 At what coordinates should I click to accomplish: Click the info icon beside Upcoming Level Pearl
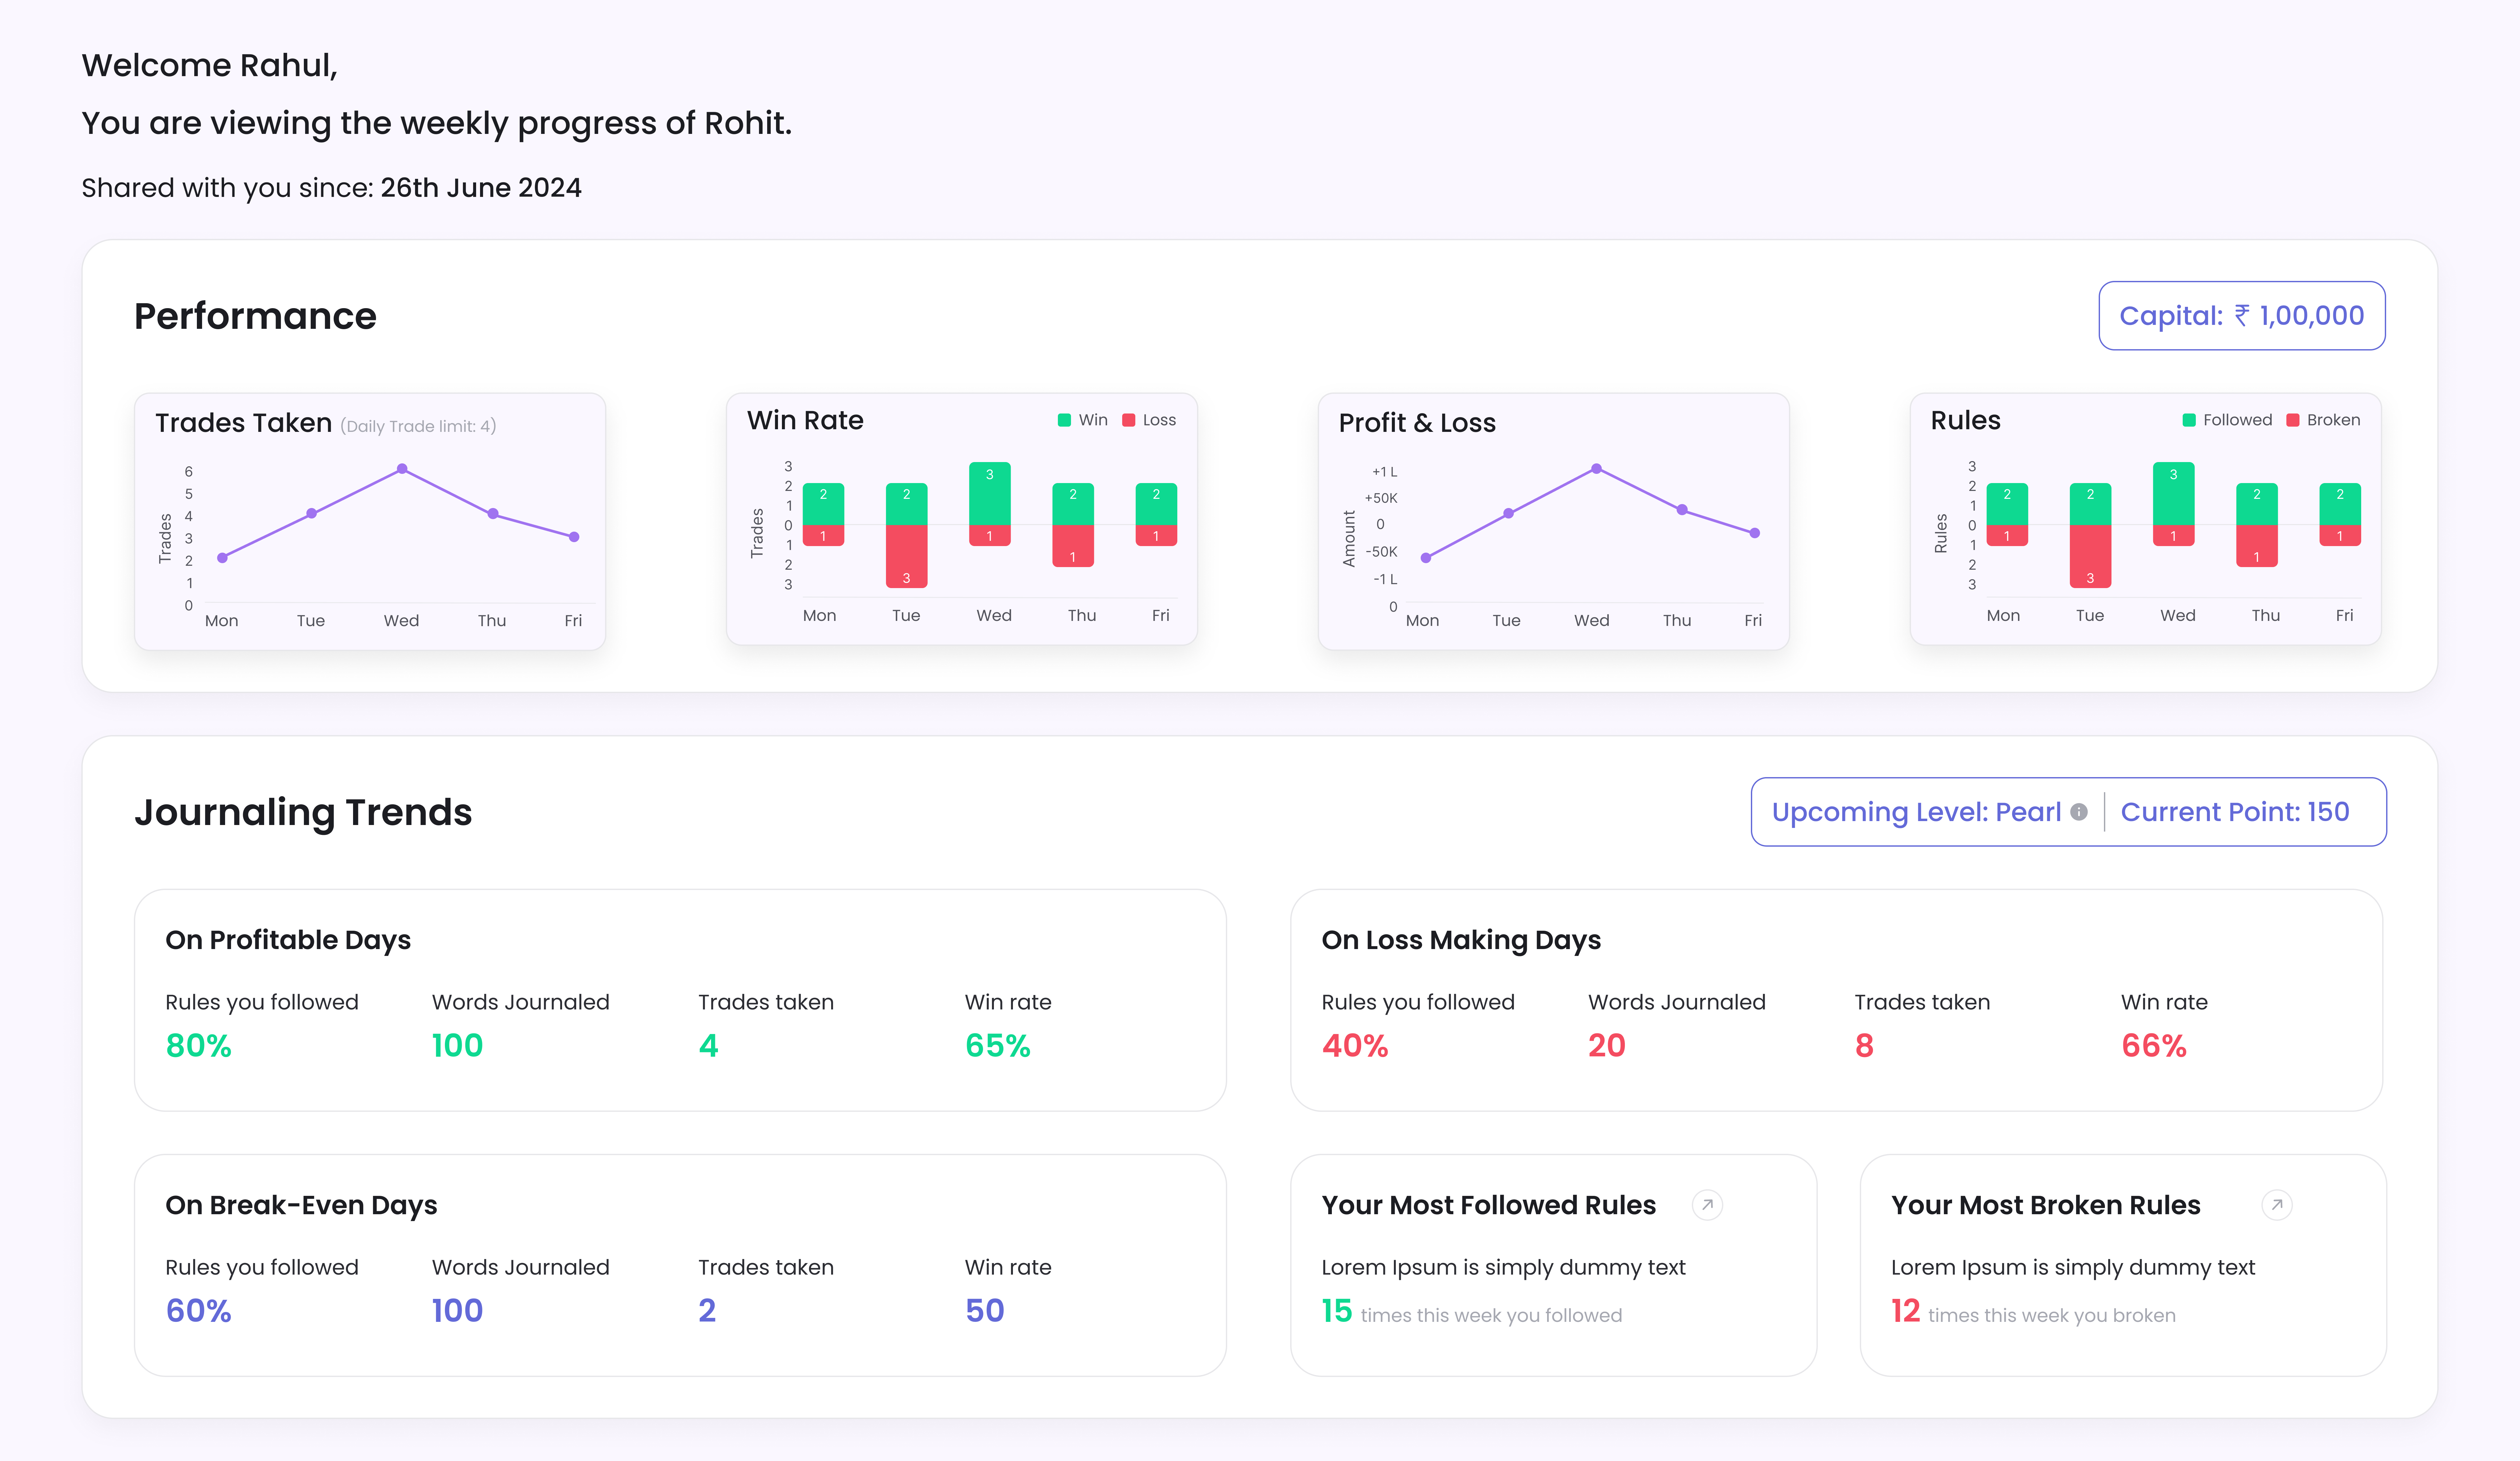(x=2079, y=812)
